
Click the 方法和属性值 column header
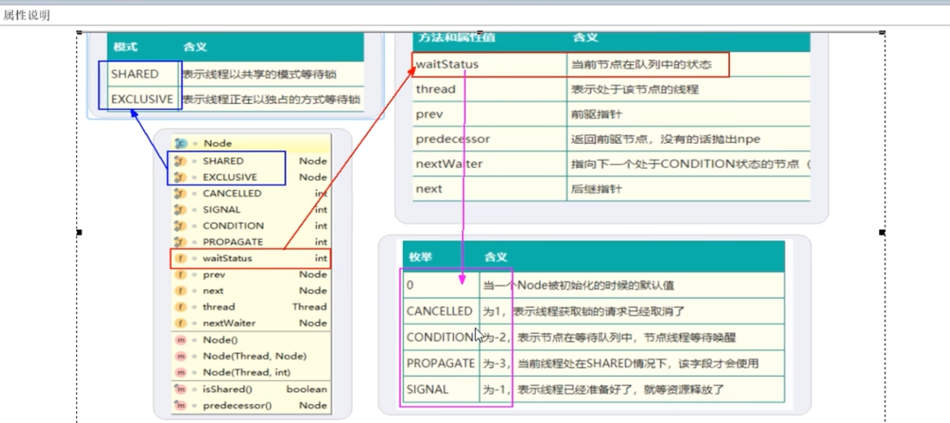click(457, 38)
